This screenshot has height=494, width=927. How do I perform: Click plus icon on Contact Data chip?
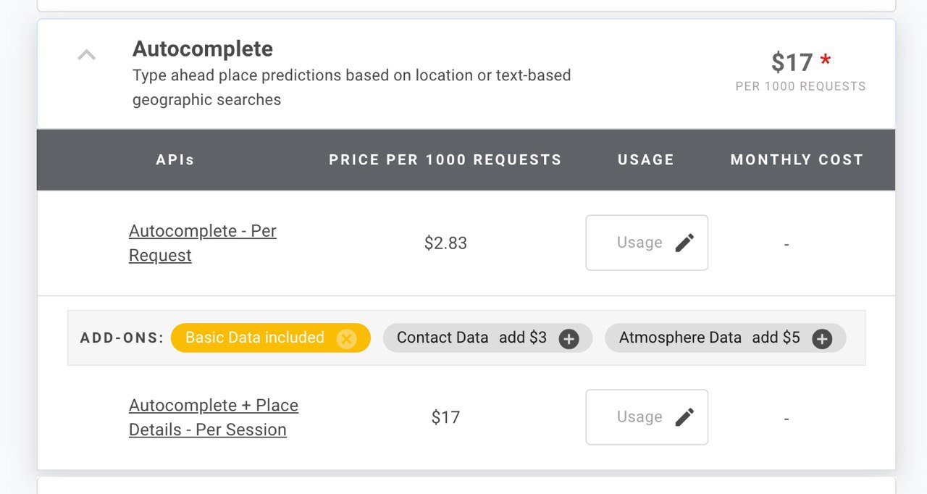(569, 338)
